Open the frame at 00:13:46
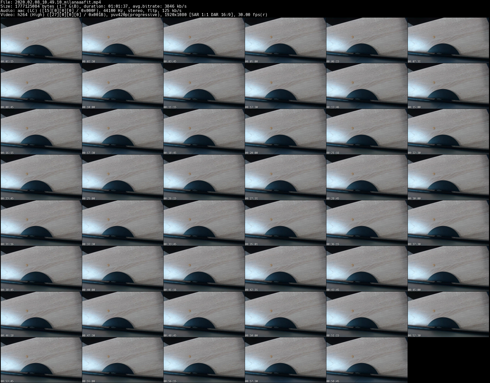The width and height of the screenshot is (490, 383). (367, 86)
